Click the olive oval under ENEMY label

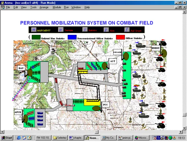coord(164,53)
